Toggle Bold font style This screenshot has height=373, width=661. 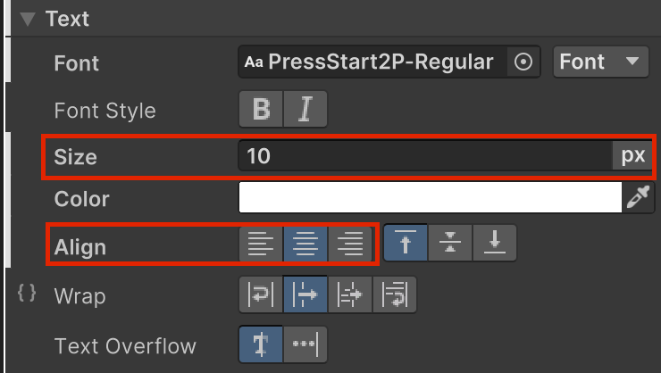261,109
